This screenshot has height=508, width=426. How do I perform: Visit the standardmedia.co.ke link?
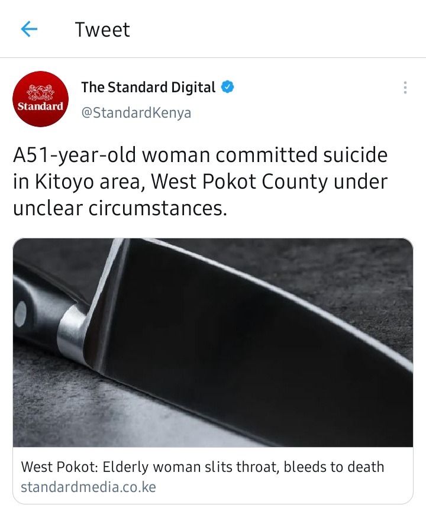point(89,487)
